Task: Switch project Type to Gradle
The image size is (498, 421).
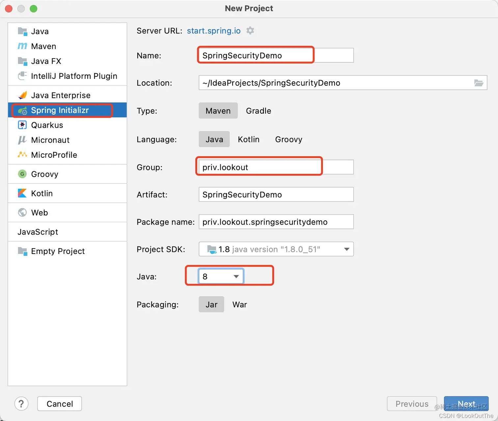Action: click(259, 111)
